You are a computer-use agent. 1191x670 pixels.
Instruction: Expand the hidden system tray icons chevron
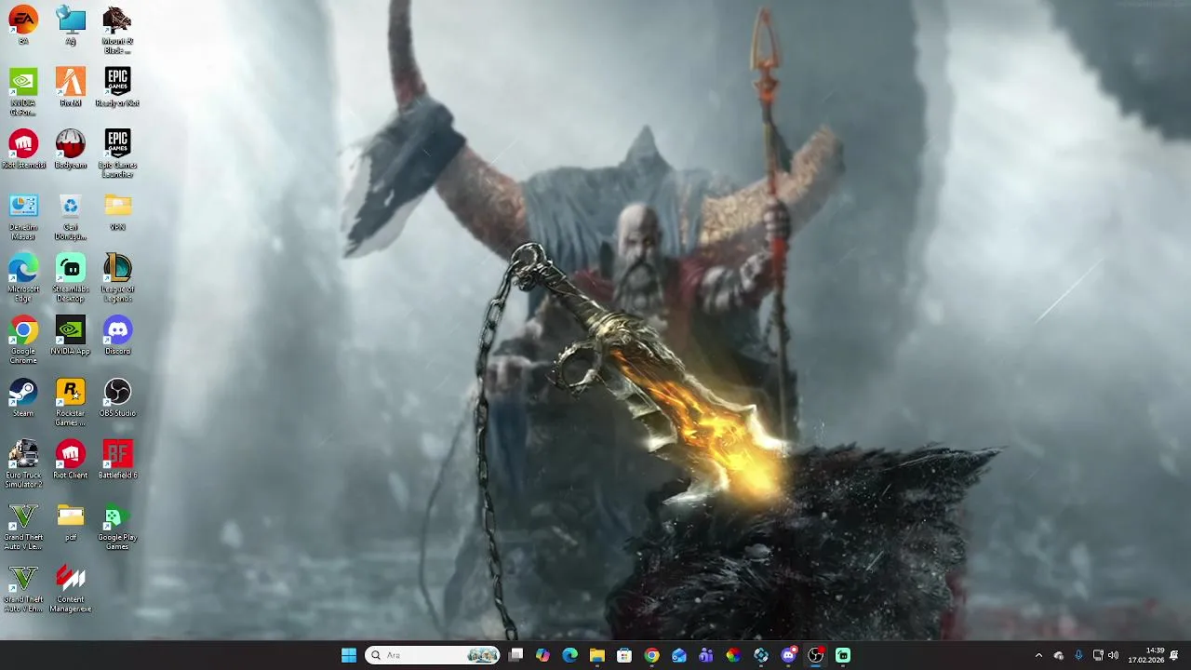(x=1038, y=655)
